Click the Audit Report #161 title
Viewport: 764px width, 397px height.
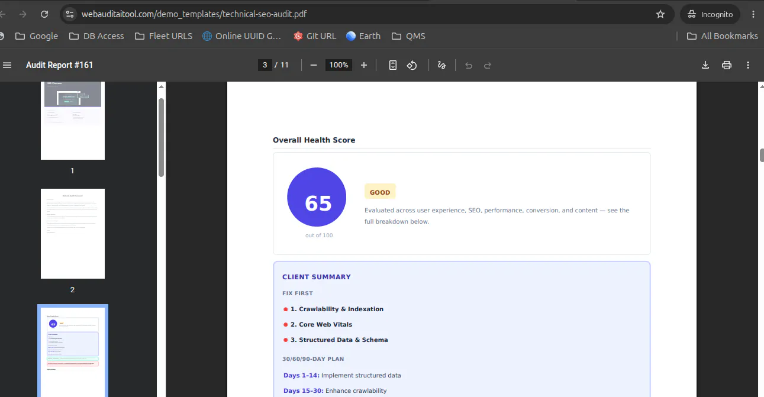tap(59, 65)
